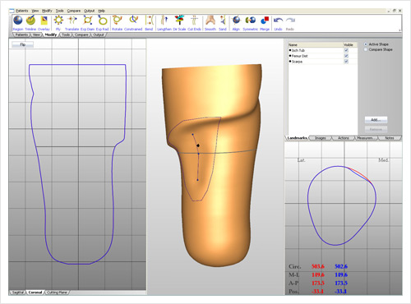Choose the Fly tool icon

[58, 21]
